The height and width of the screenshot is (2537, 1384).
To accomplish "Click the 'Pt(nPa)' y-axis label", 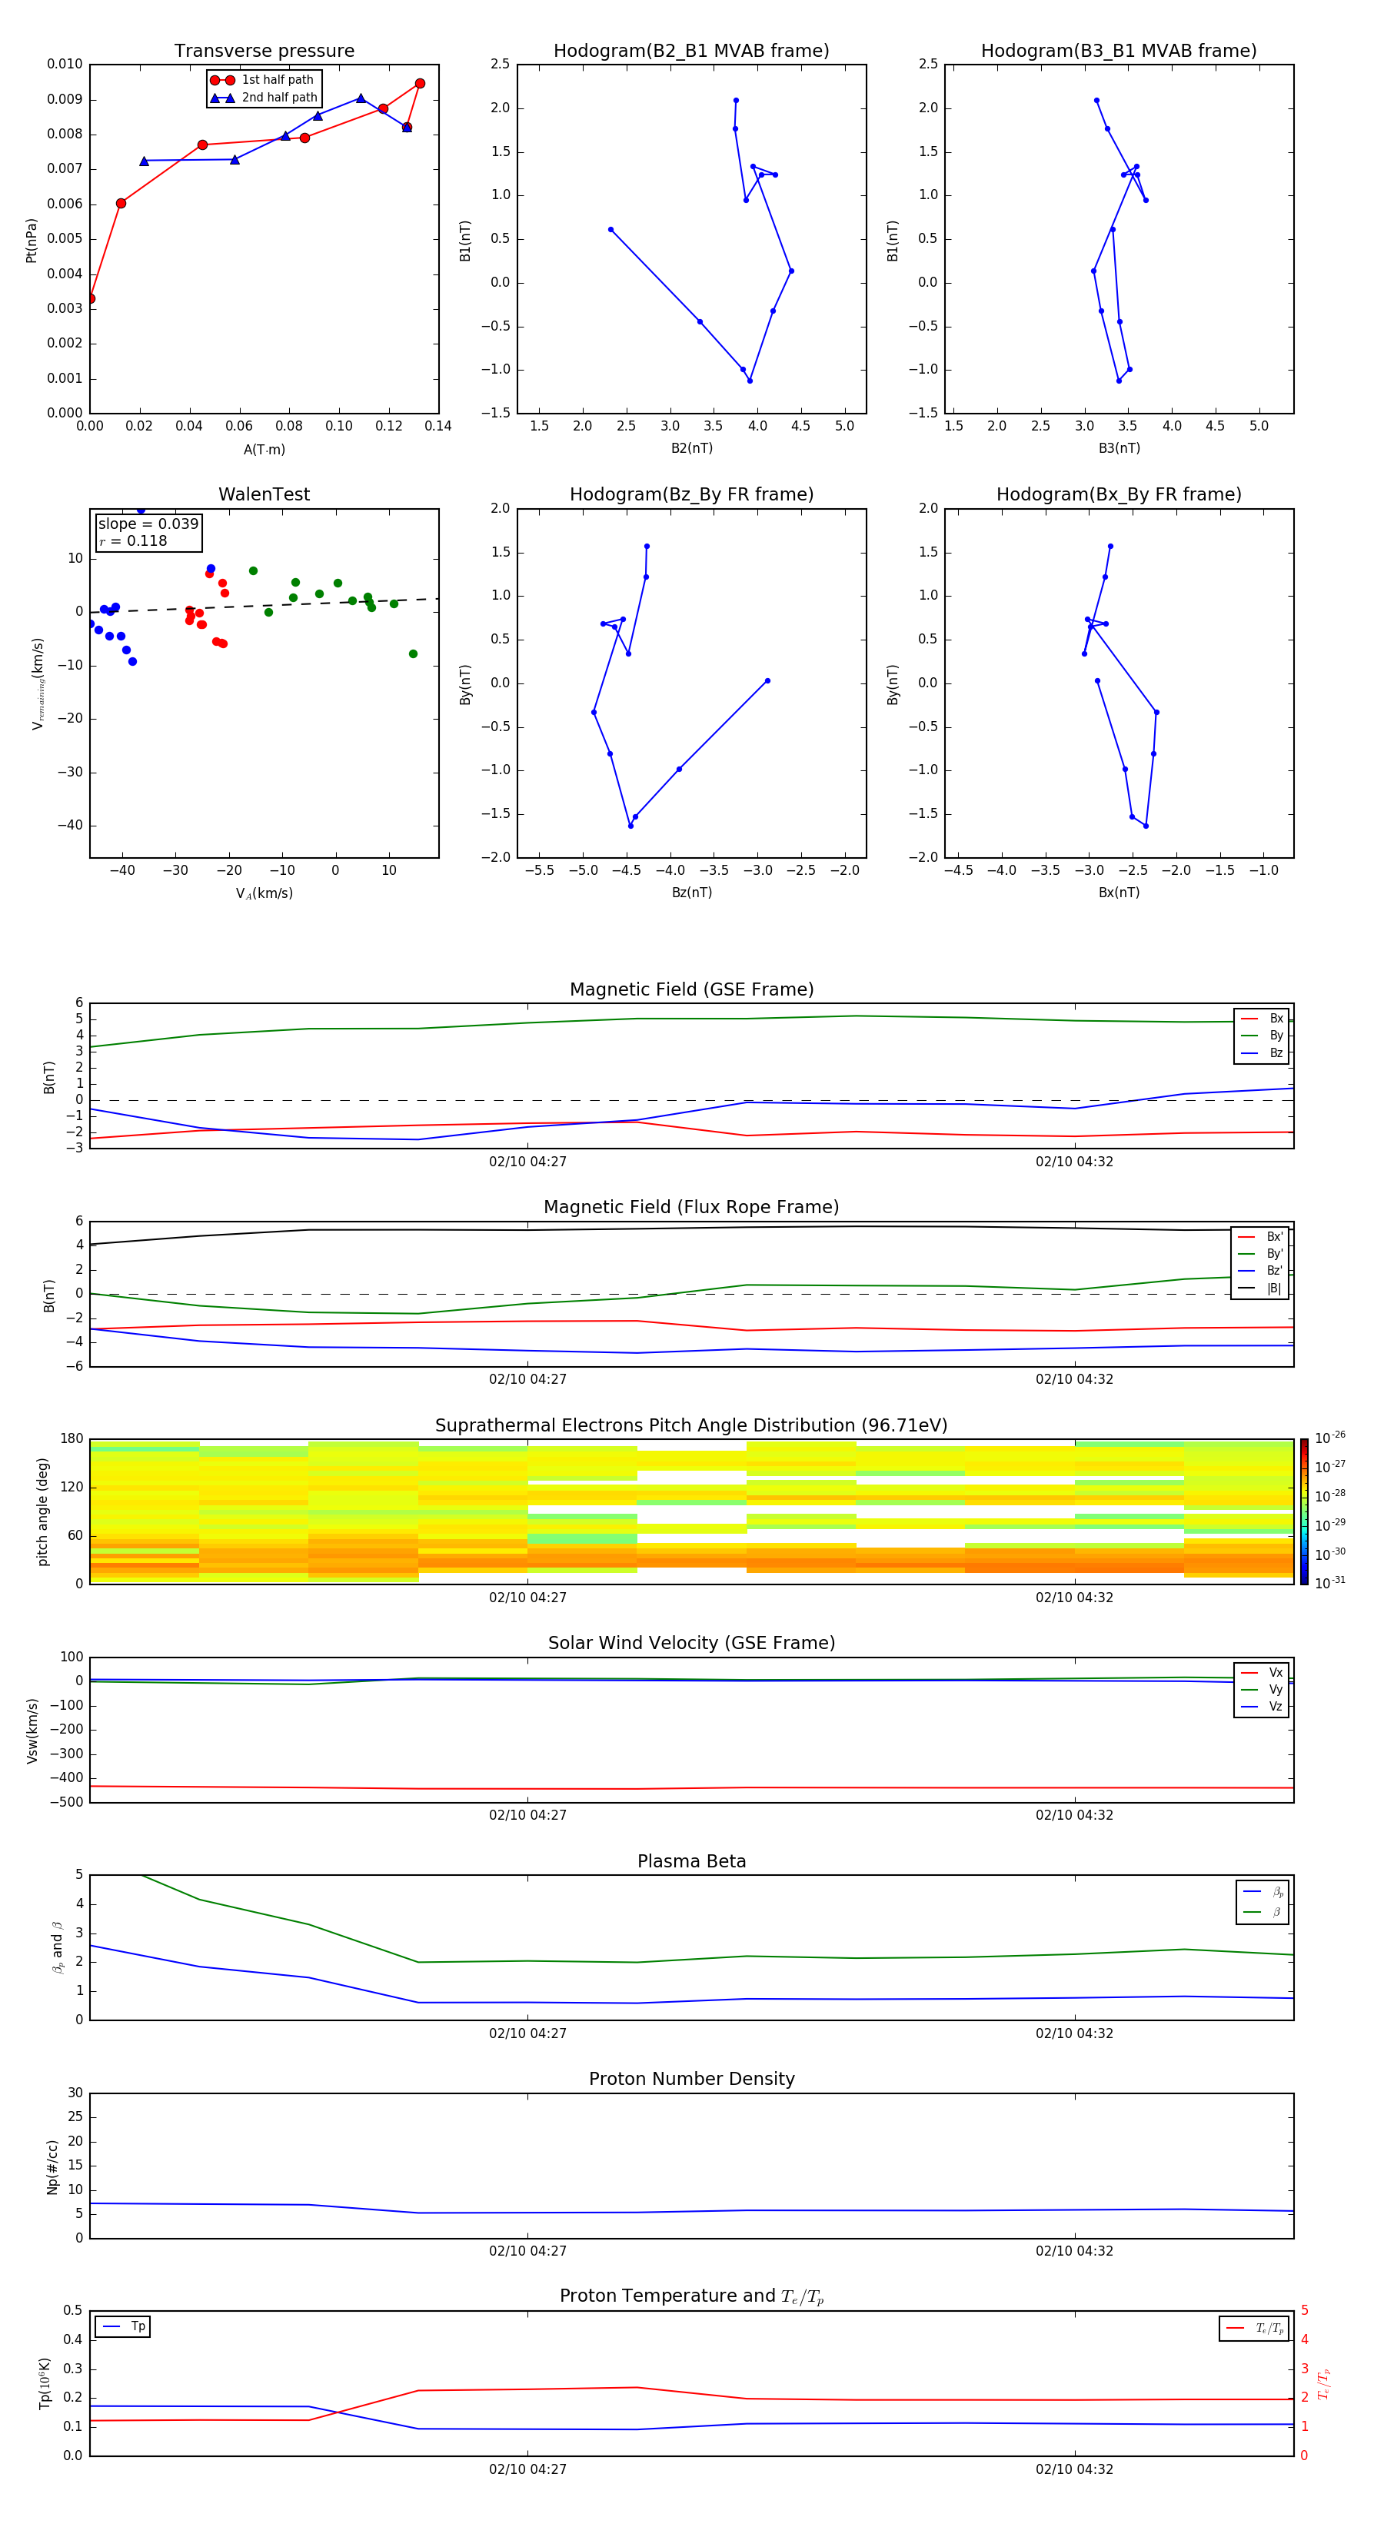I will click(x=31, y=241).
